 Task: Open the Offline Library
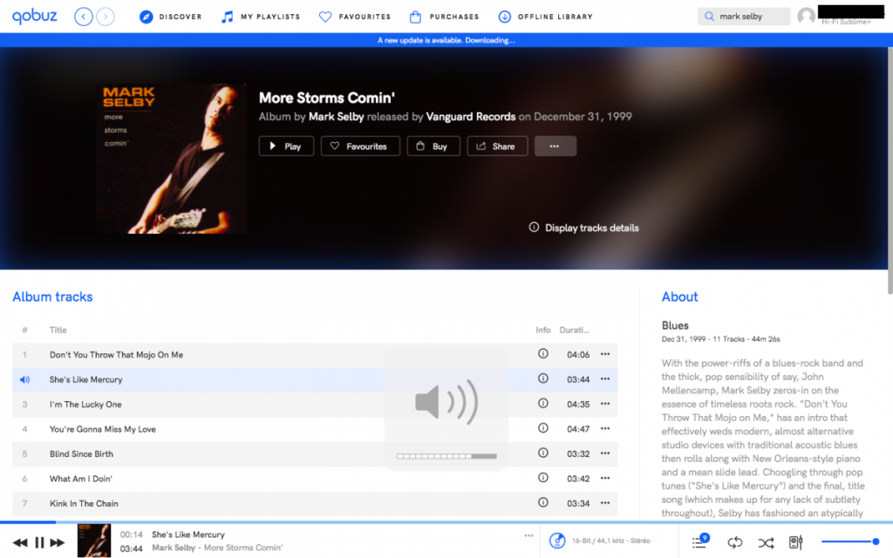point(546,17)
